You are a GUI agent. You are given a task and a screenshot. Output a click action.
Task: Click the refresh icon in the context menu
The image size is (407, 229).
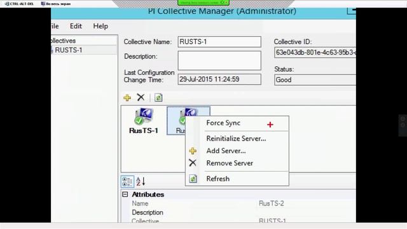pos(193,179)
